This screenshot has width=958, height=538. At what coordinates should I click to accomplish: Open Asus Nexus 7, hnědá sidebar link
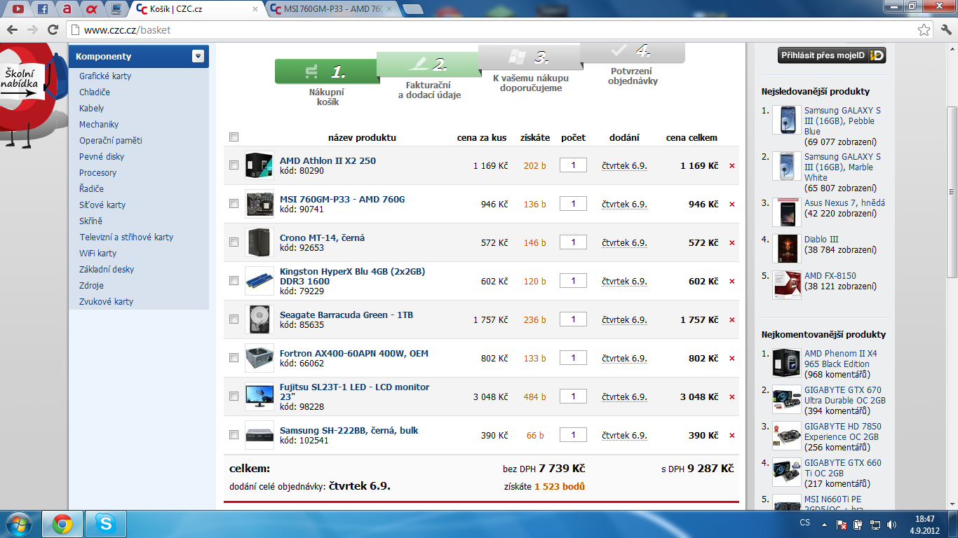[x=844, y=203]
